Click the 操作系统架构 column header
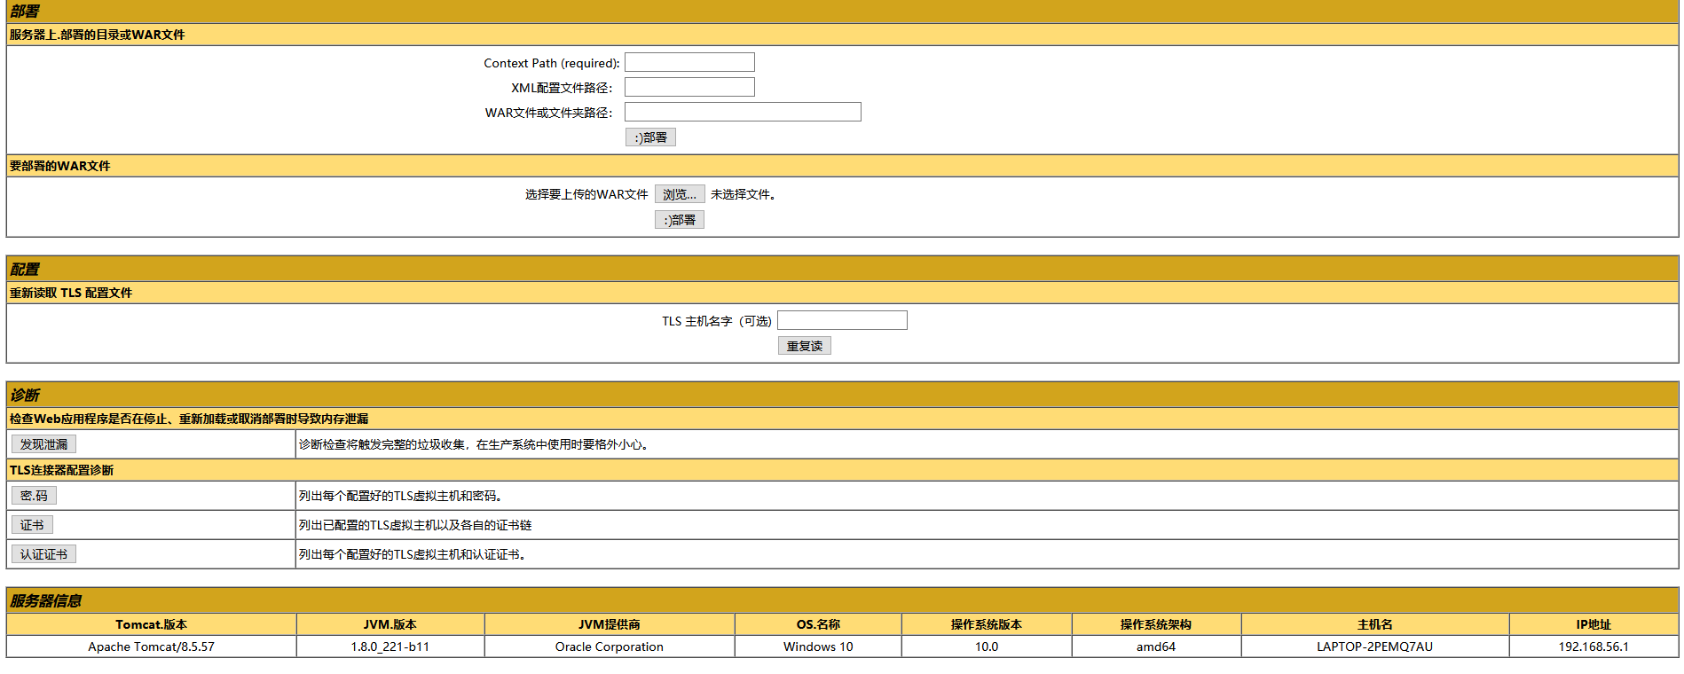Screen dimensions: 1684x674 pyautogui.click(x=1156, y=624)
